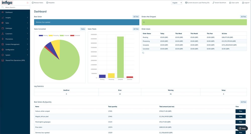This screenshot has width=251, height=134.
Task: Expand the Promotions menu chevron
Action: [27, 39]
